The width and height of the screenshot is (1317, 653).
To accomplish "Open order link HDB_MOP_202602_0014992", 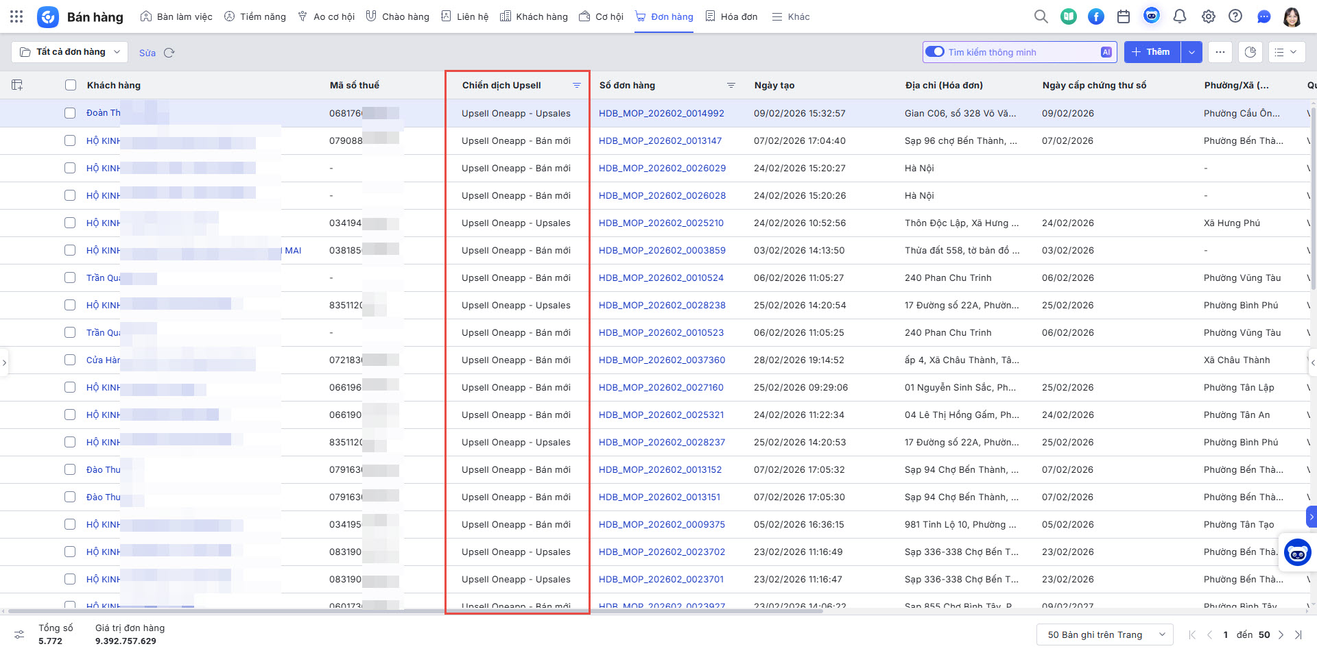I will [x=661, y=114].
